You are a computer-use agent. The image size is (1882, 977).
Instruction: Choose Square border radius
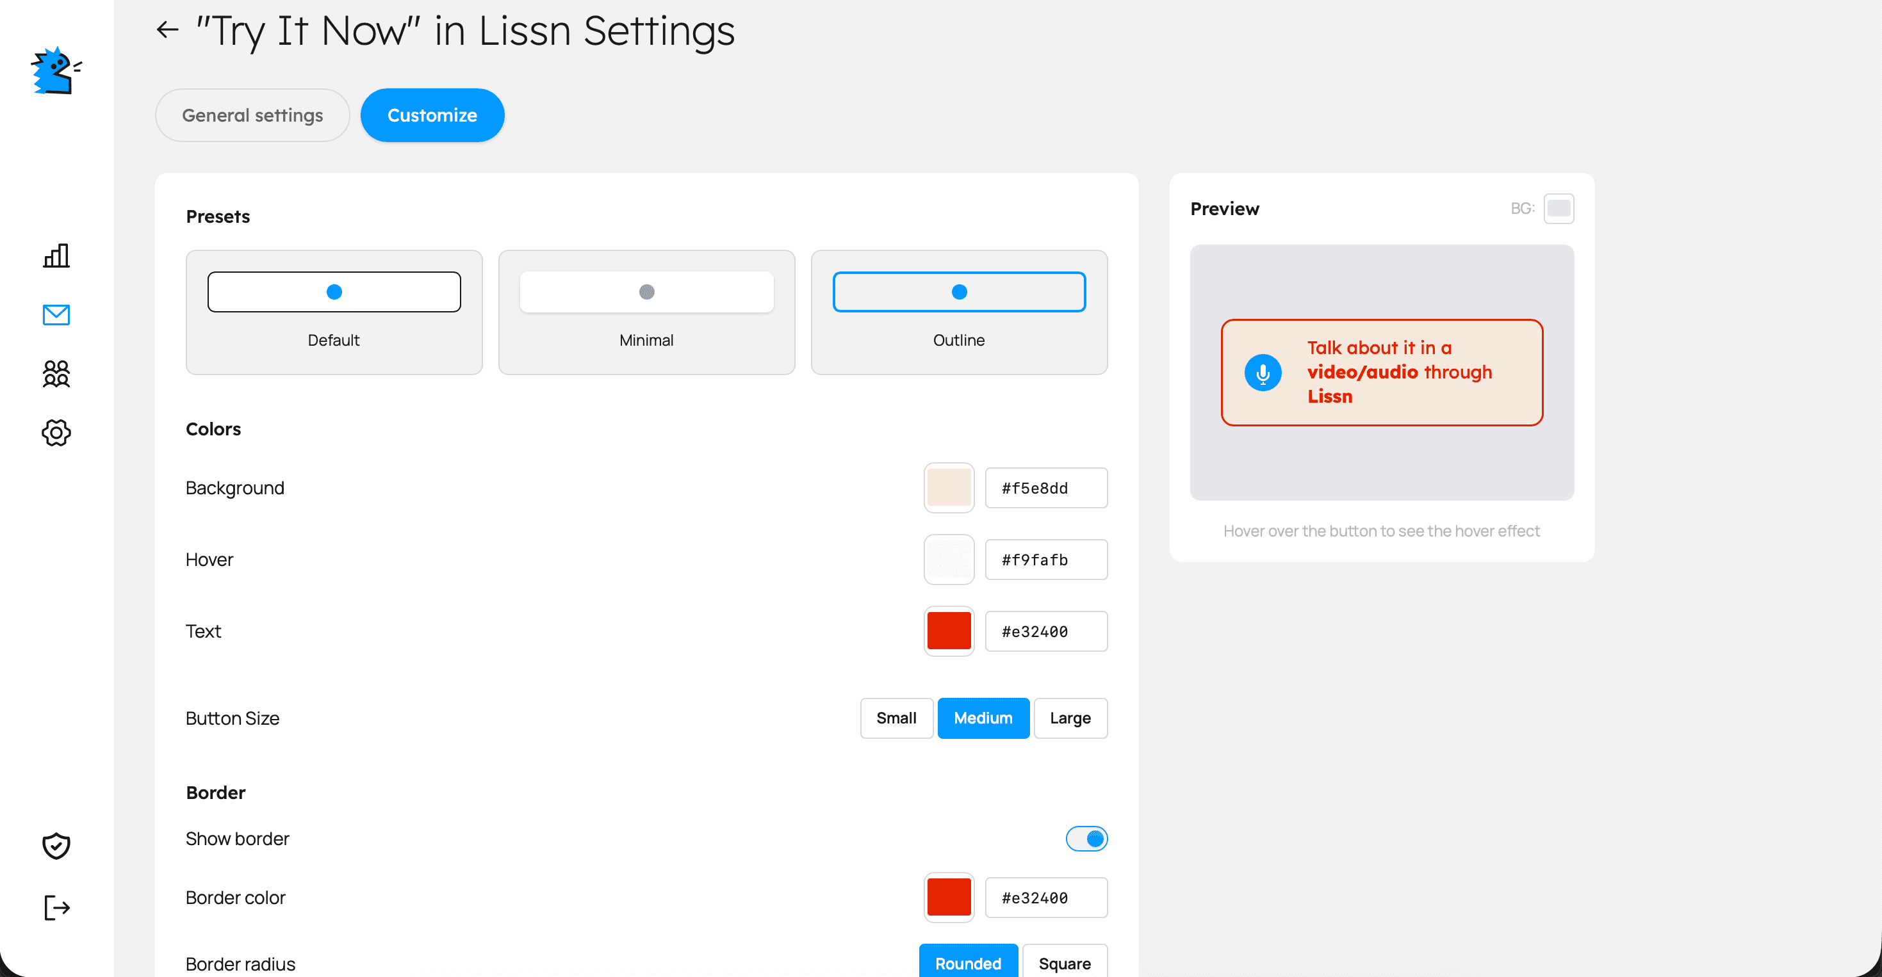coord(1065,963)
